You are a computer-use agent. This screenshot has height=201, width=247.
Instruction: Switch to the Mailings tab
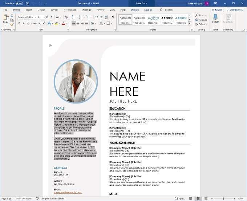click(x=86, y=10)
